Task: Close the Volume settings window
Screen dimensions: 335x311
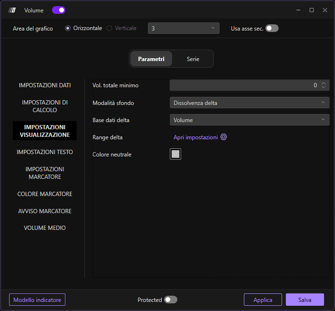Action: [325, 10]
